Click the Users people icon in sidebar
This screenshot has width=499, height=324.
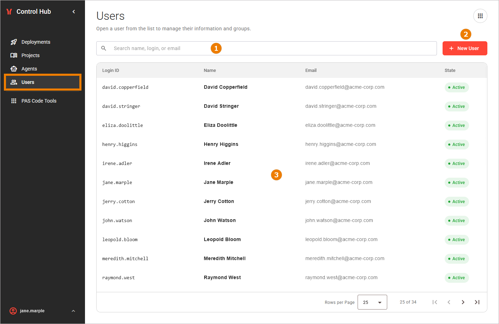point(14,82)
